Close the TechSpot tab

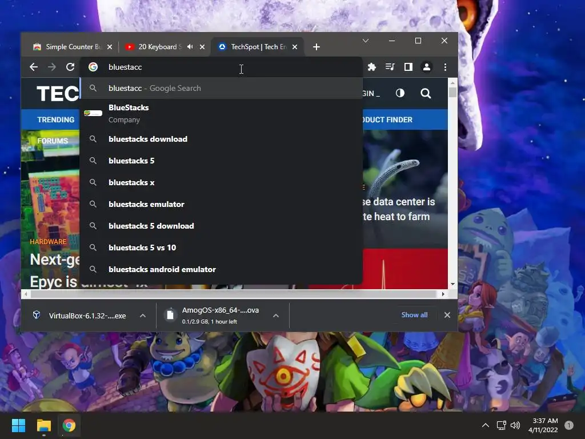295,47
